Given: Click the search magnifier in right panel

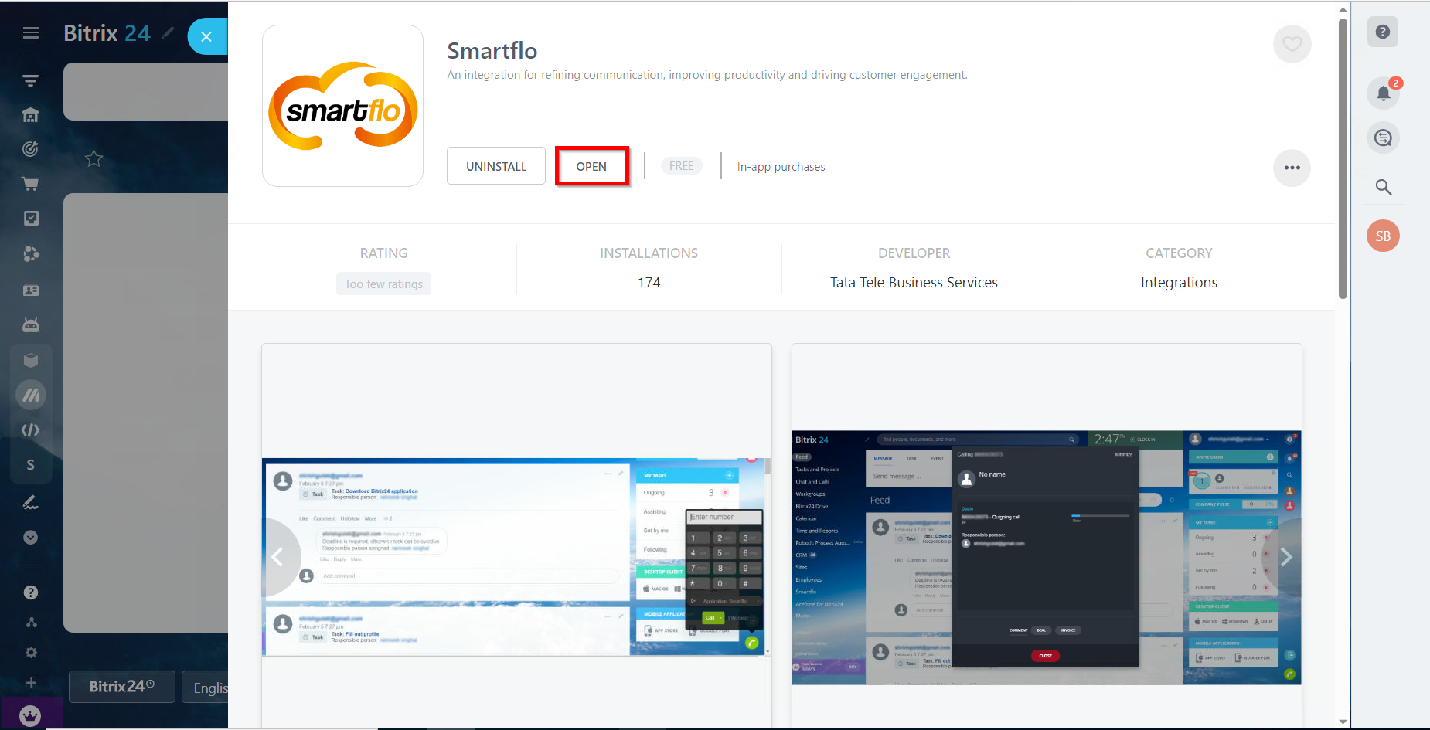Looking at the screenshot, I should click(x=1384, y=187).
